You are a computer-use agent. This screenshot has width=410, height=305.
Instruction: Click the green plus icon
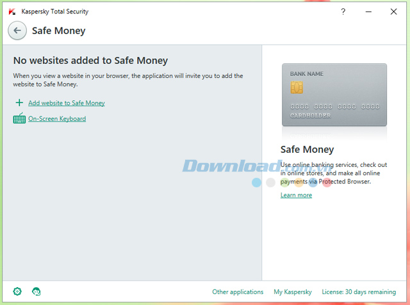click(x=19, y=102)
